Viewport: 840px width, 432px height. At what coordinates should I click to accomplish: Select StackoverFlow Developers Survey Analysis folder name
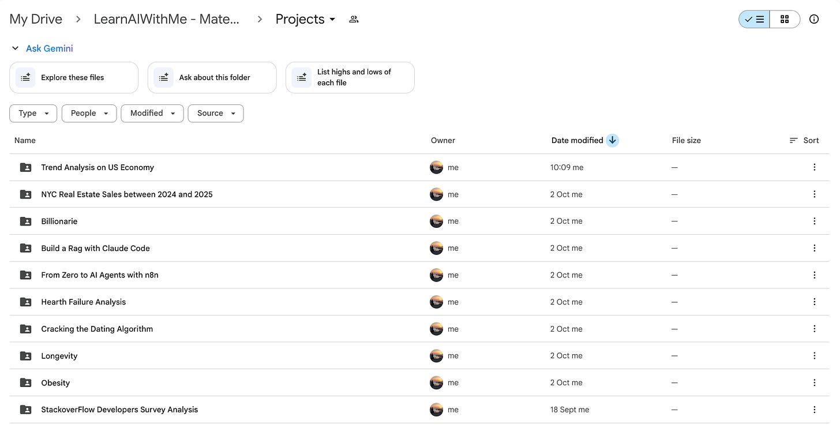[119, 410]
